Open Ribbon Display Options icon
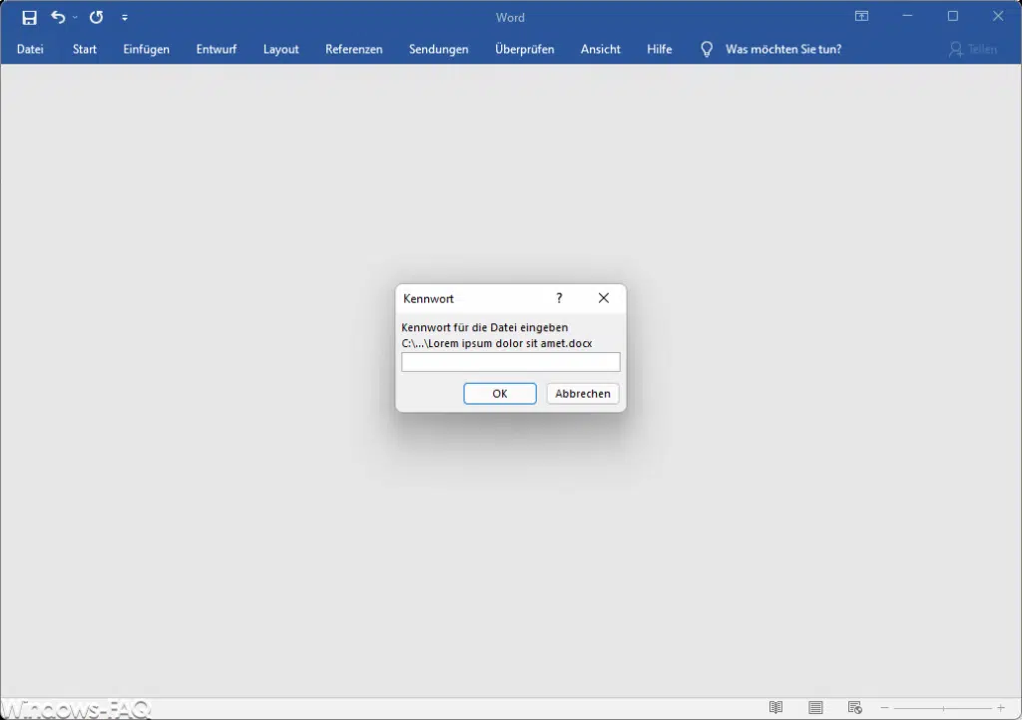Image resolution: width=1022 pixels, height=720 pixels. (x=861, y=17)
